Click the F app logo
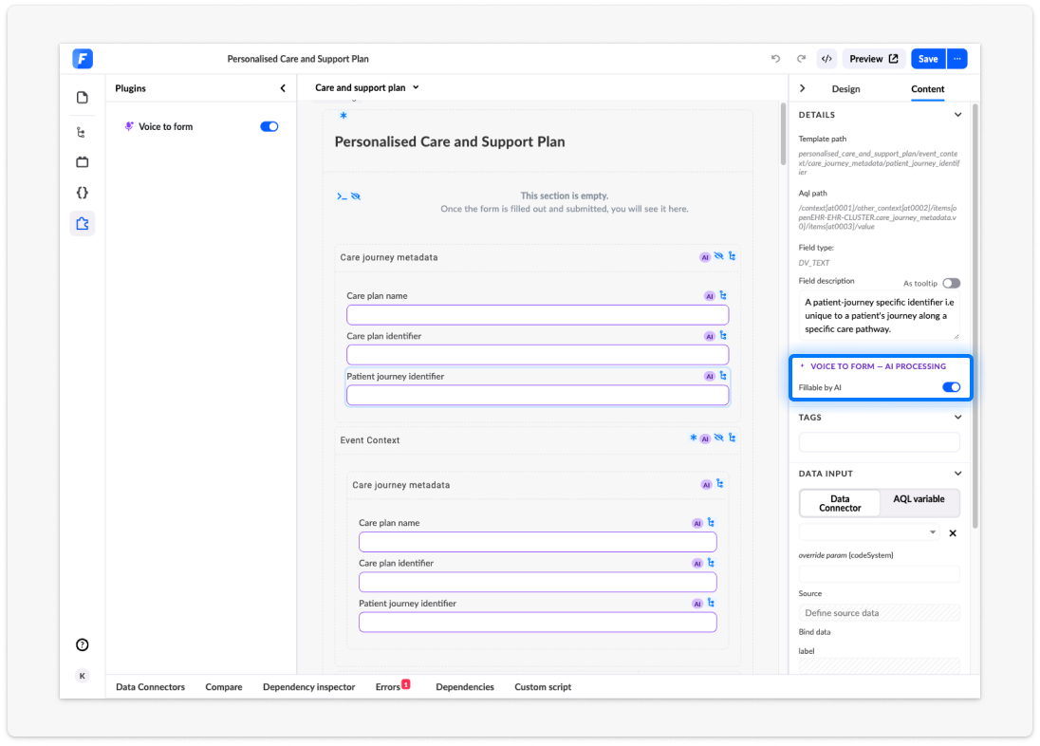This screenshot has height=746, width=1040. [x=83, y=59]
